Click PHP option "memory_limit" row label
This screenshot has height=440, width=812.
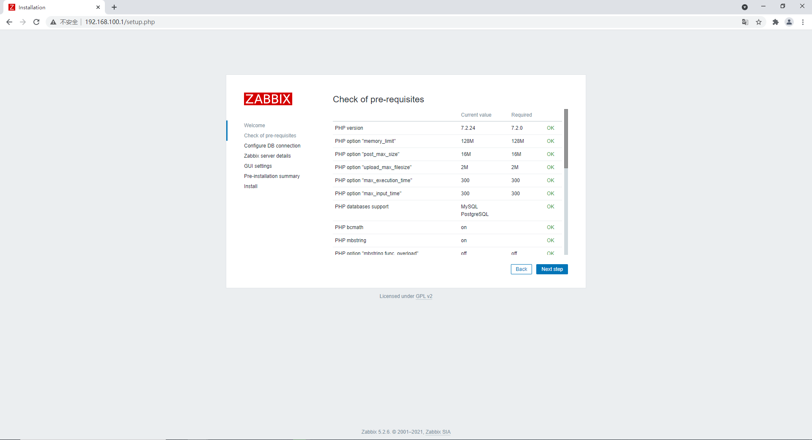point(365,141)
